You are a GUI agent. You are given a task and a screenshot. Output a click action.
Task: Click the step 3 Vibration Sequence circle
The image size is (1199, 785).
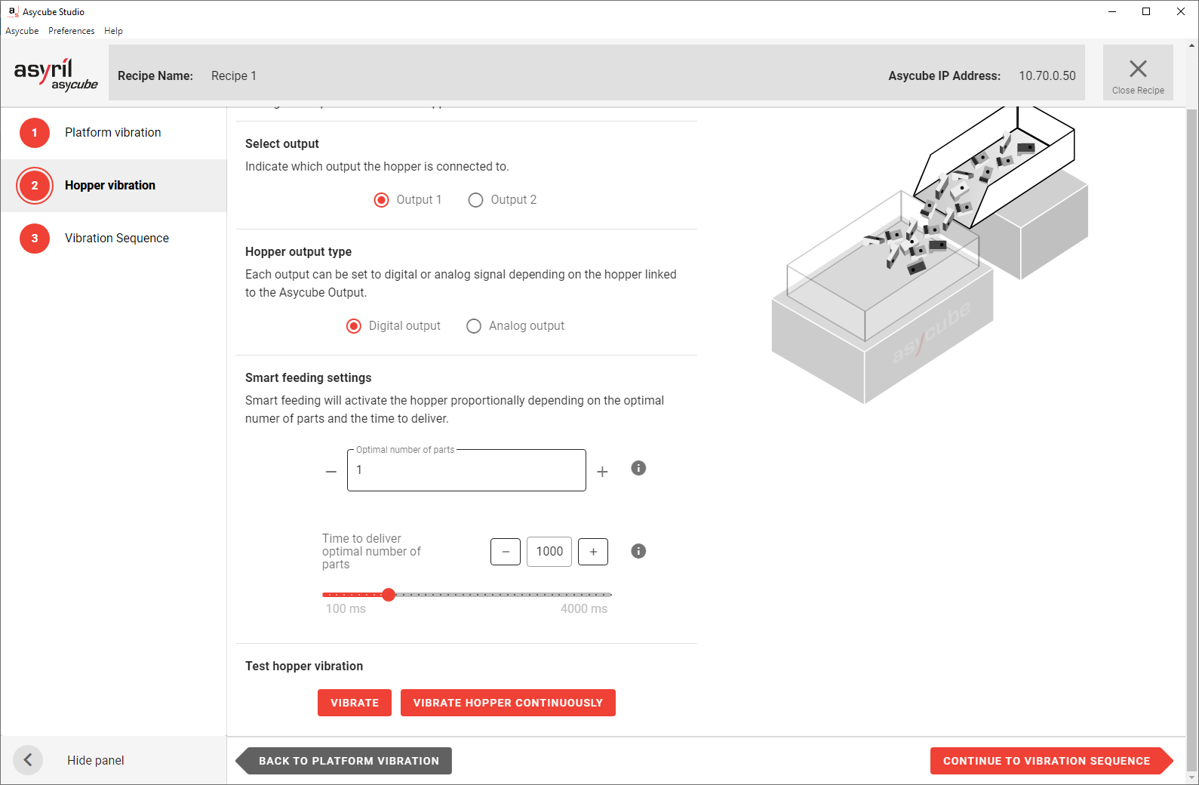[x=35, y=239]
